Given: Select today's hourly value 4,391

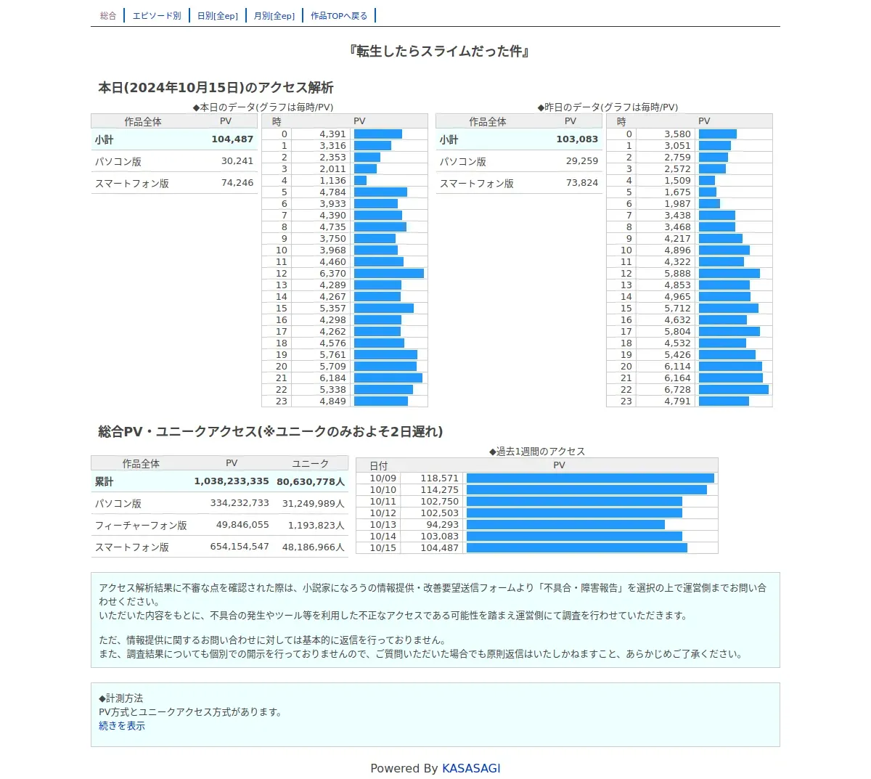Looking at the screenshot, I should click(332, 134).
